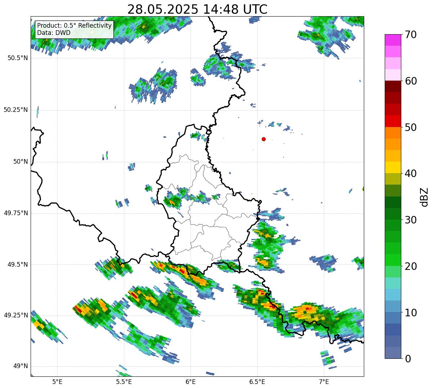Click the Data: DWD text

coord(54,33)
